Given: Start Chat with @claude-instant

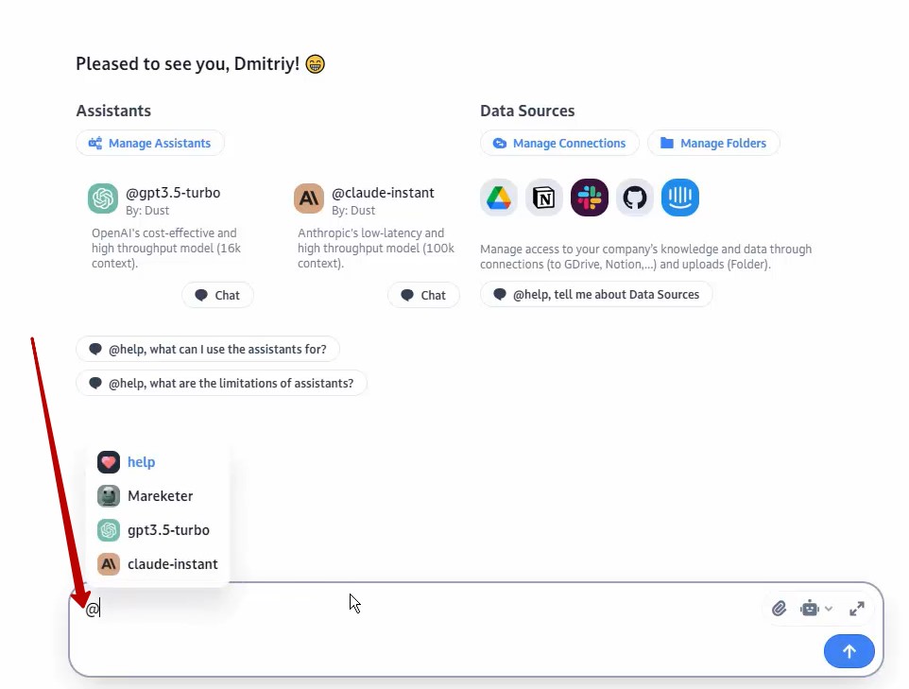Looking at the screenshot, I should tap(423, 295).
